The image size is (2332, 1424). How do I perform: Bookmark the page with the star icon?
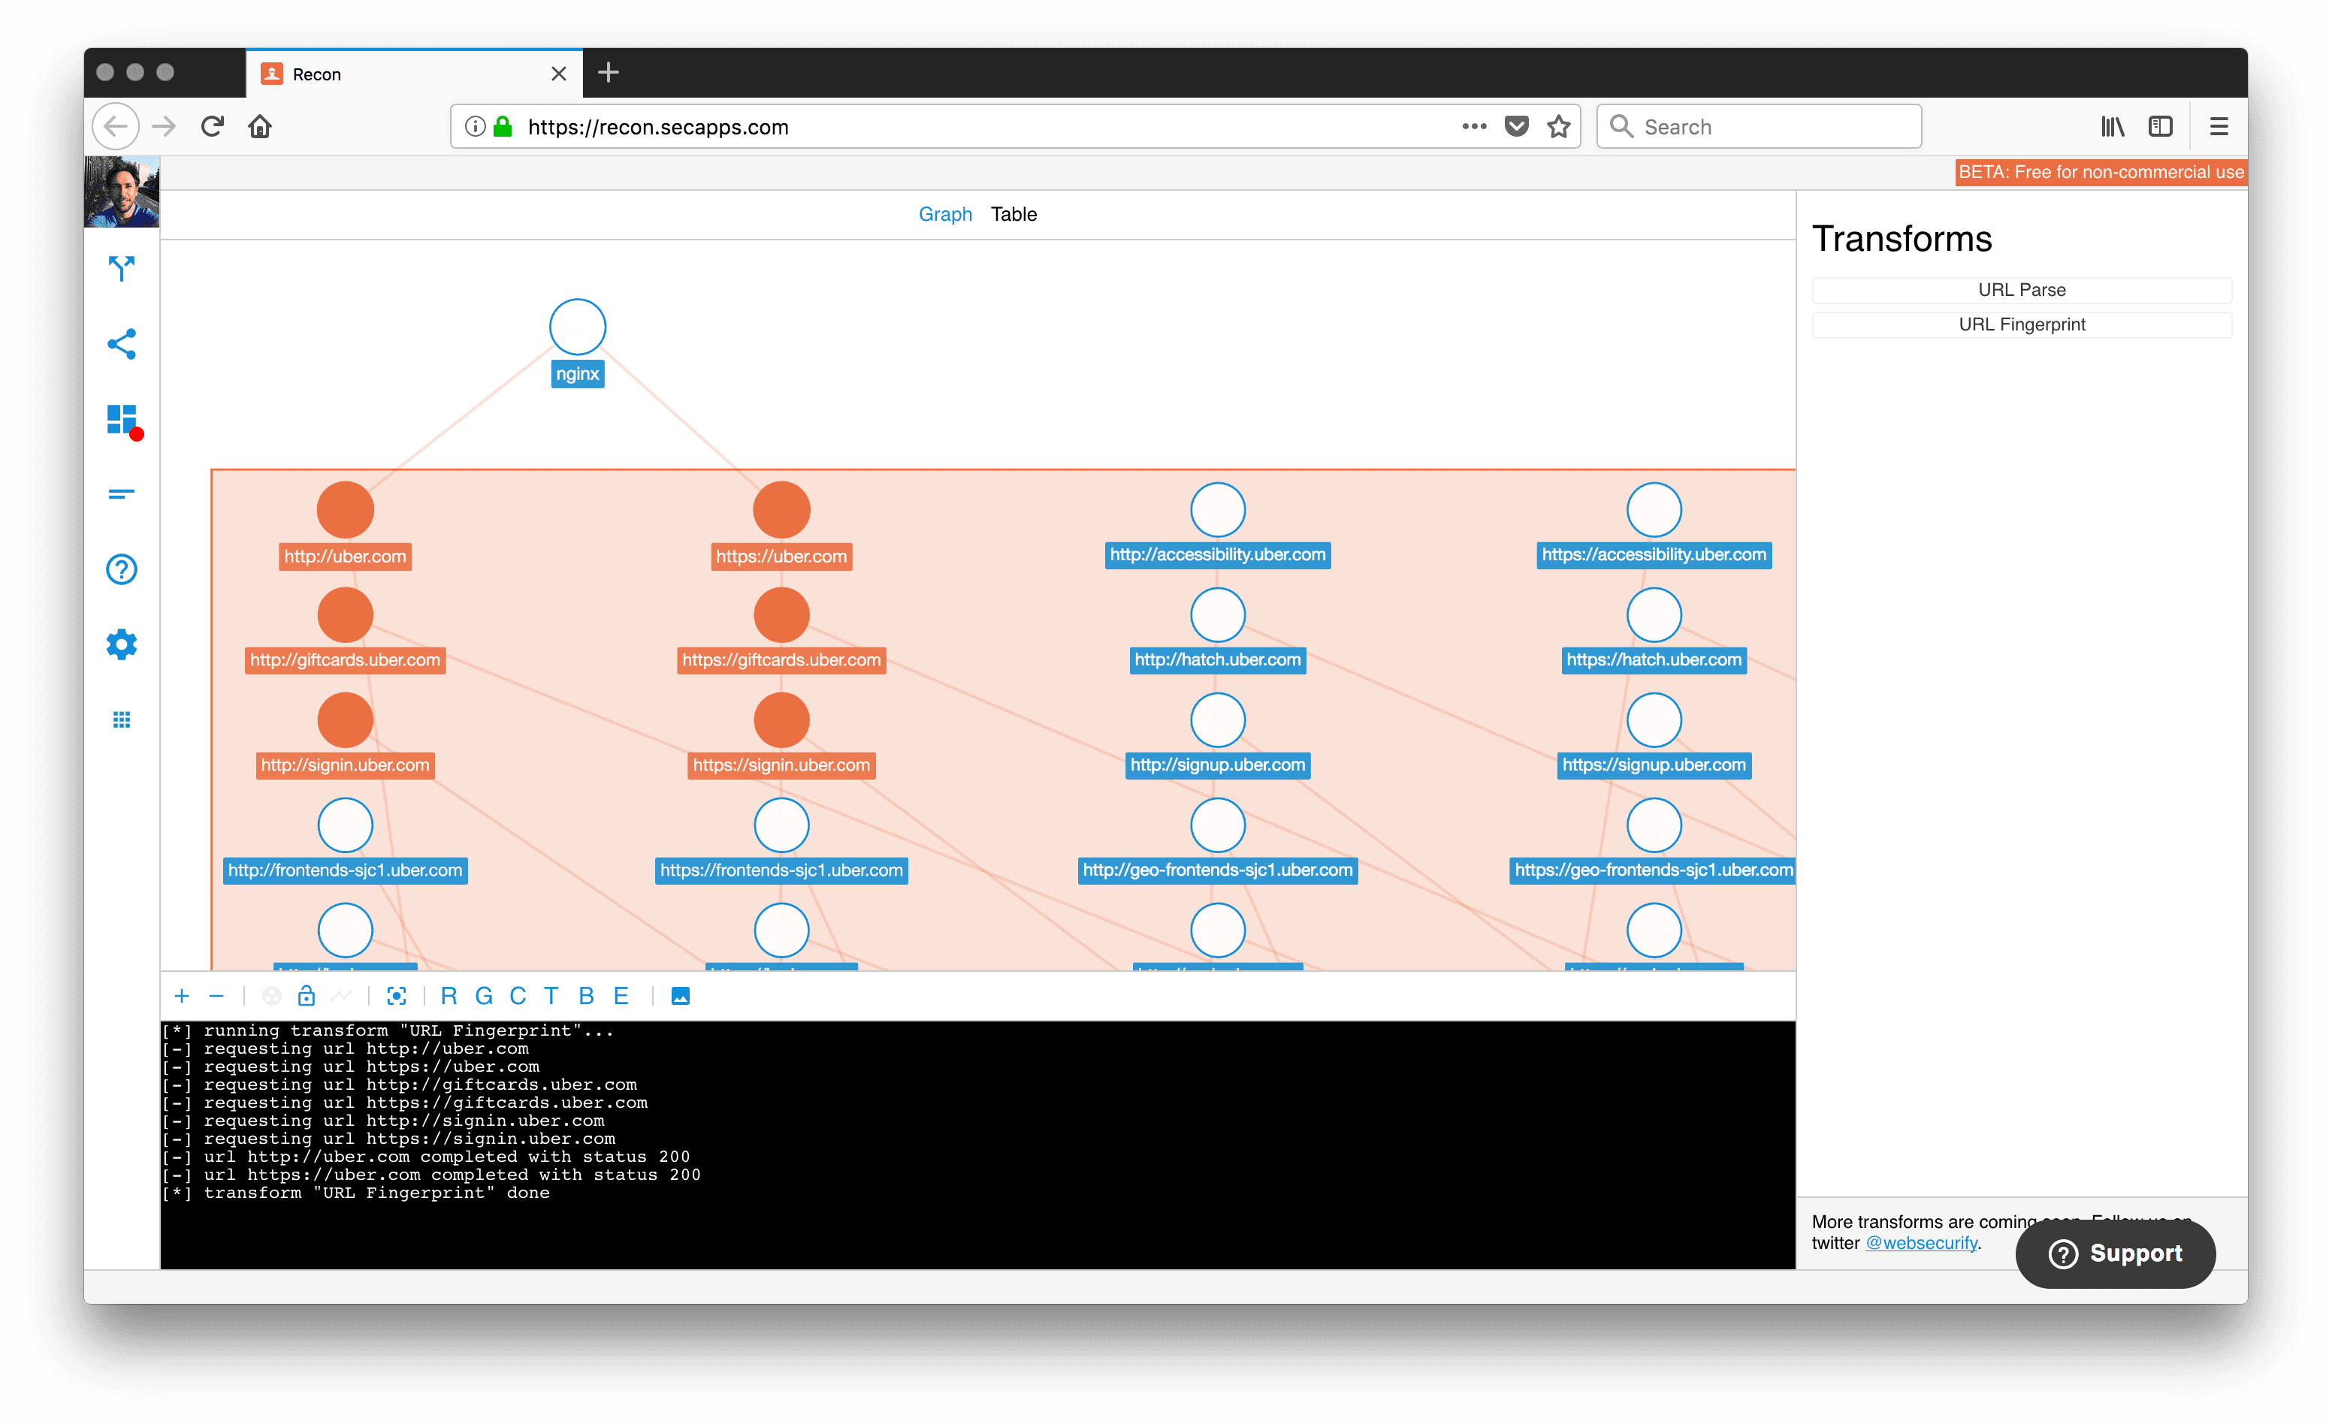[1559, 126]
